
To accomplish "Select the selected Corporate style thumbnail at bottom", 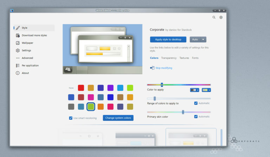I will 191,137.
